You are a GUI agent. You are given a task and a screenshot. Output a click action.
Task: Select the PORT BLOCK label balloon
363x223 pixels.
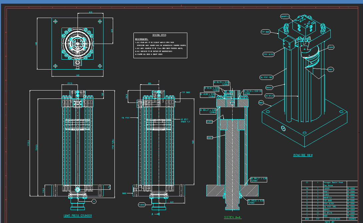point(269,54)
